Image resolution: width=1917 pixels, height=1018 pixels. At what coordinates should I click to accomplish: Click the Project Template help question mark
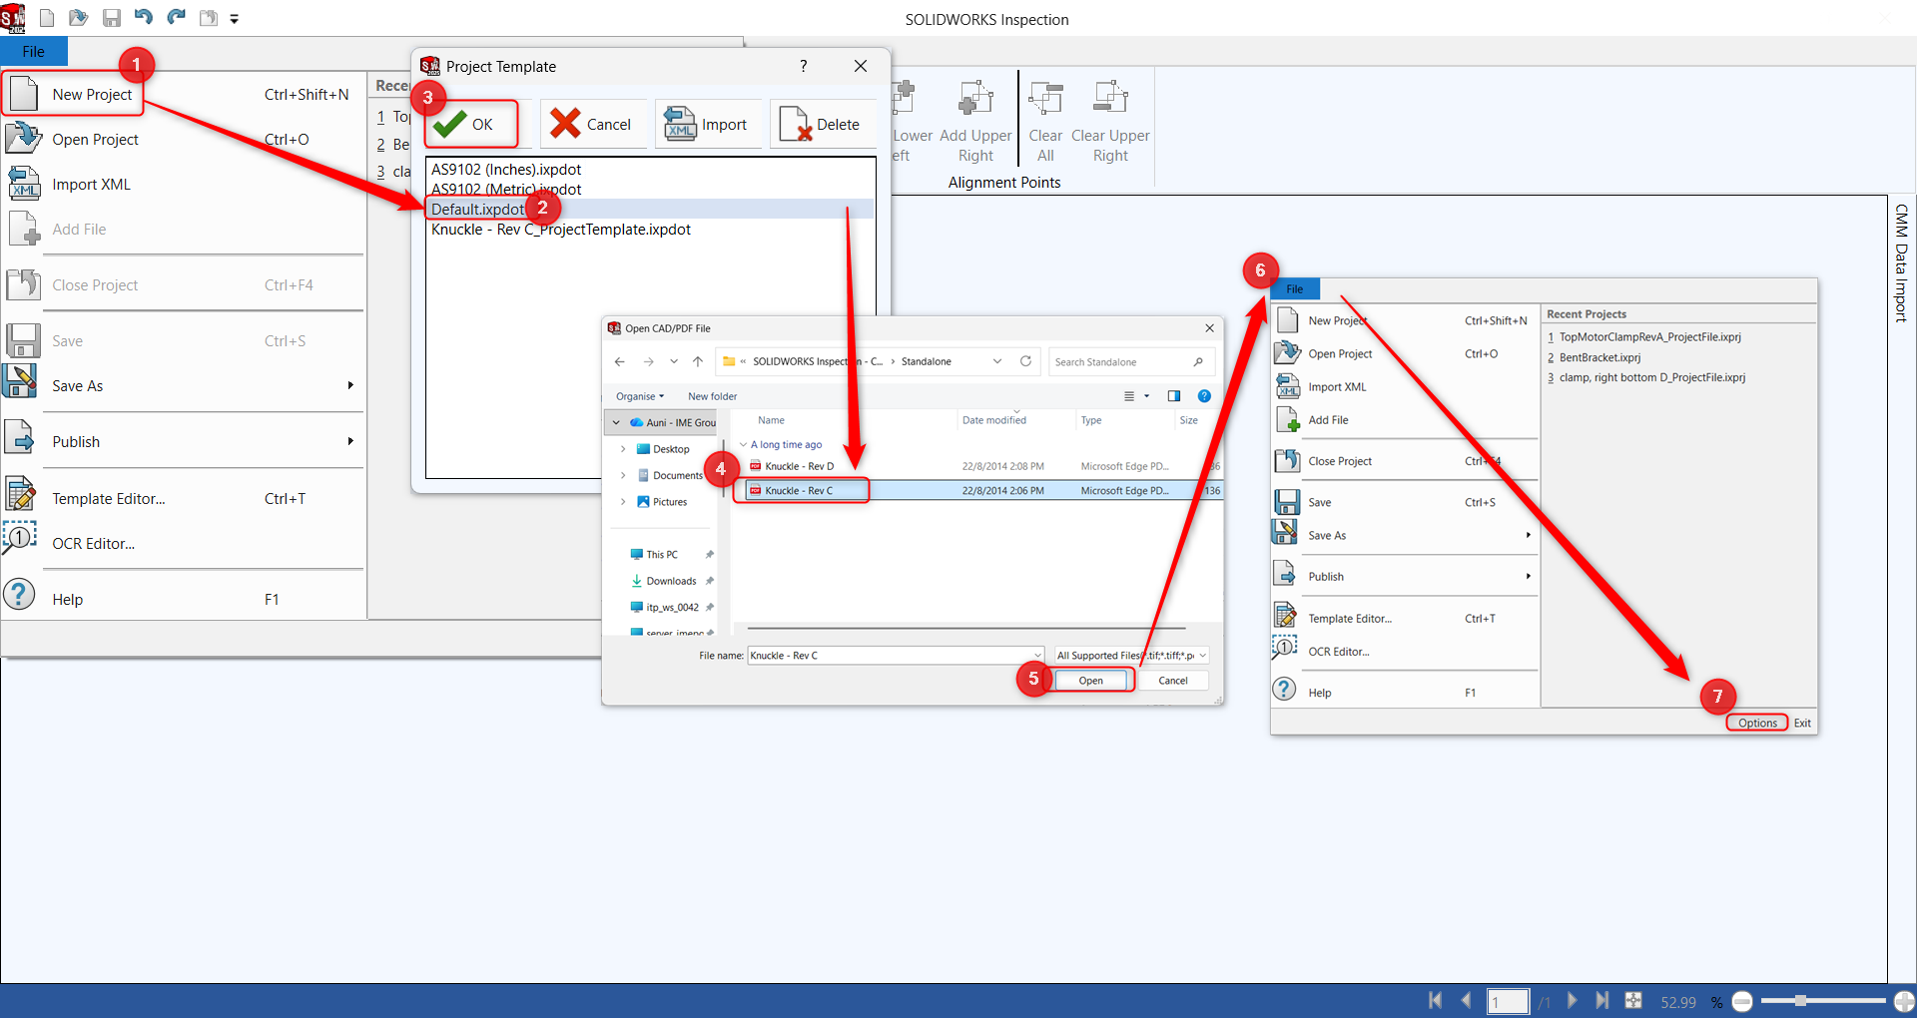pyautogui.click(x=803, y=66)
